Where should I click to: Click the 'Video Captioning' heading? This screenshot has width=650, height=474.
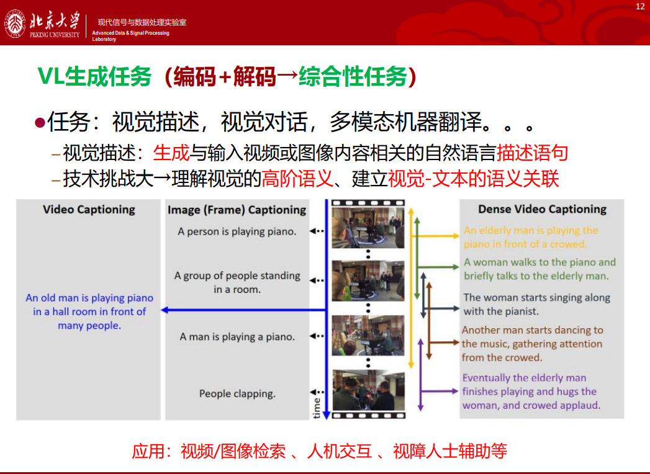89,210
